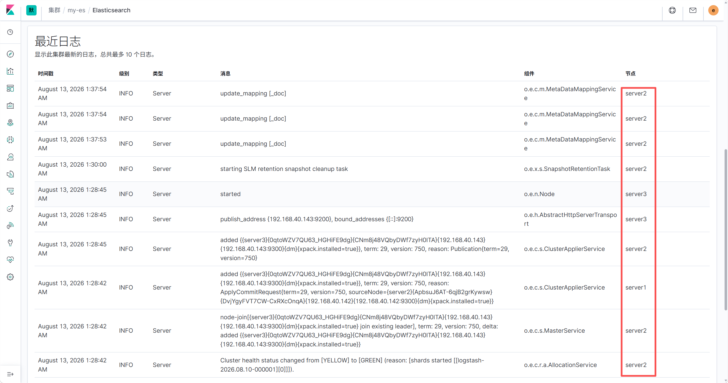Open Visualize chart icon in sidebar
Viewport: 728px width, 383px height.
(x=10, y=71)
